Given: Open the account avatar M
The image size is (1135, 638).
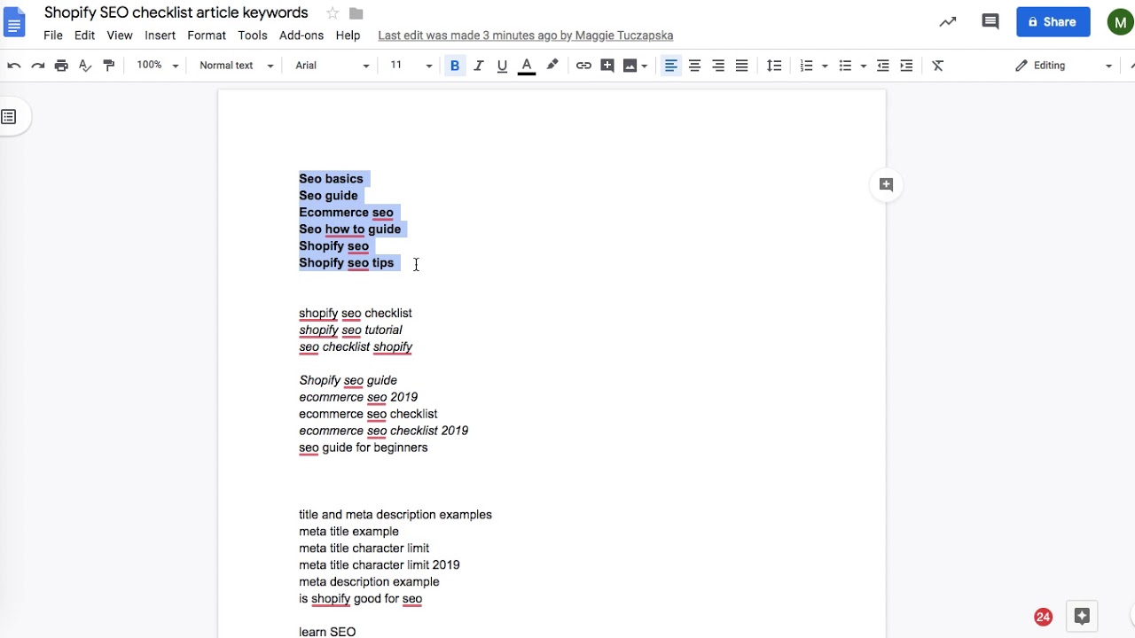Looking at the screenshot, I should coord(1121,22).
